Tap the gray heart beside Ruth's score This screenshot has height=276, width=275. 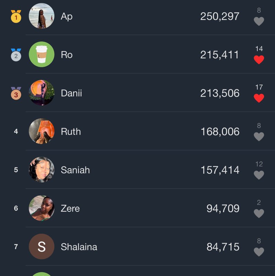click(259, 137)
